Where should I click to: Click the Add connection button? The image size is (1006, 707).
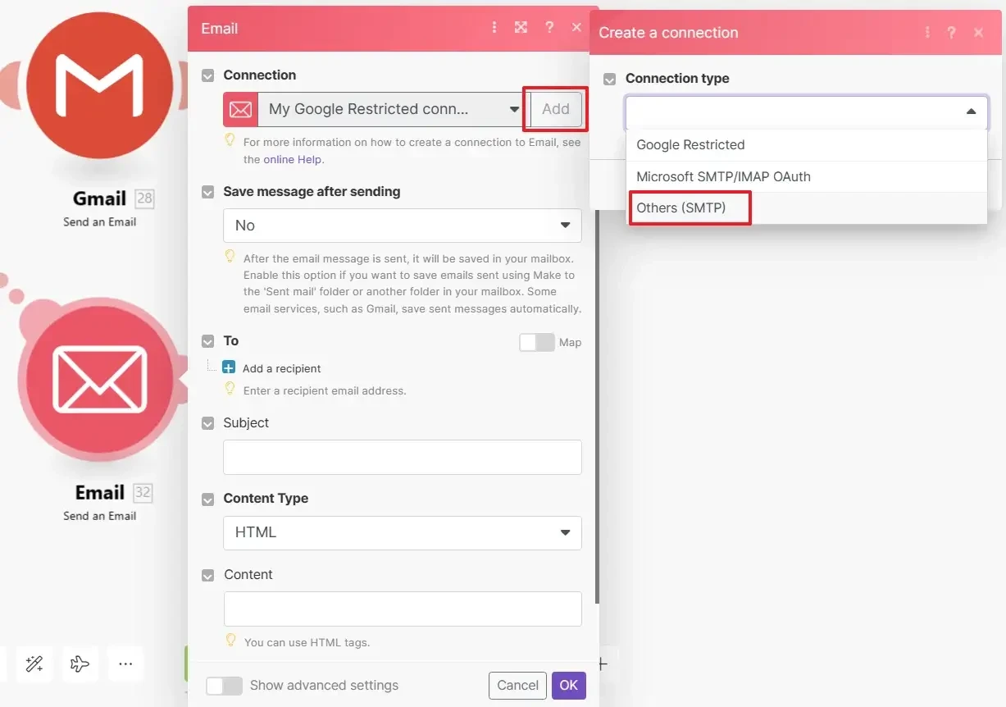[x=556, y=109]
